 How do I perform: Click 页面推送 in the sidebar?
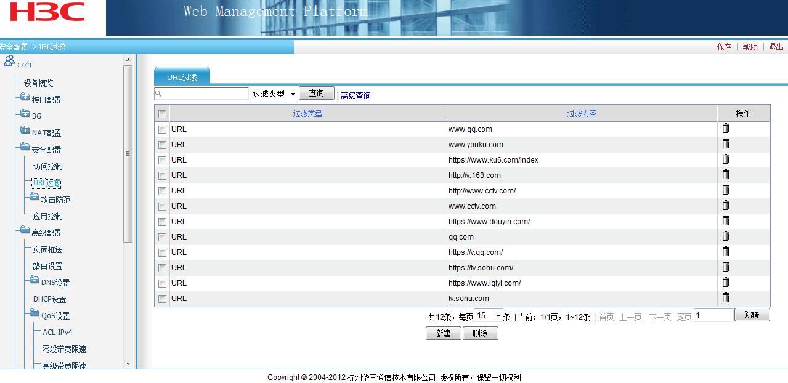click(x=47, y=249)
